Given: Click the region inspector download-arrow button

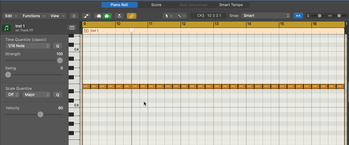Looking at the screenshot, I should 72,28.
